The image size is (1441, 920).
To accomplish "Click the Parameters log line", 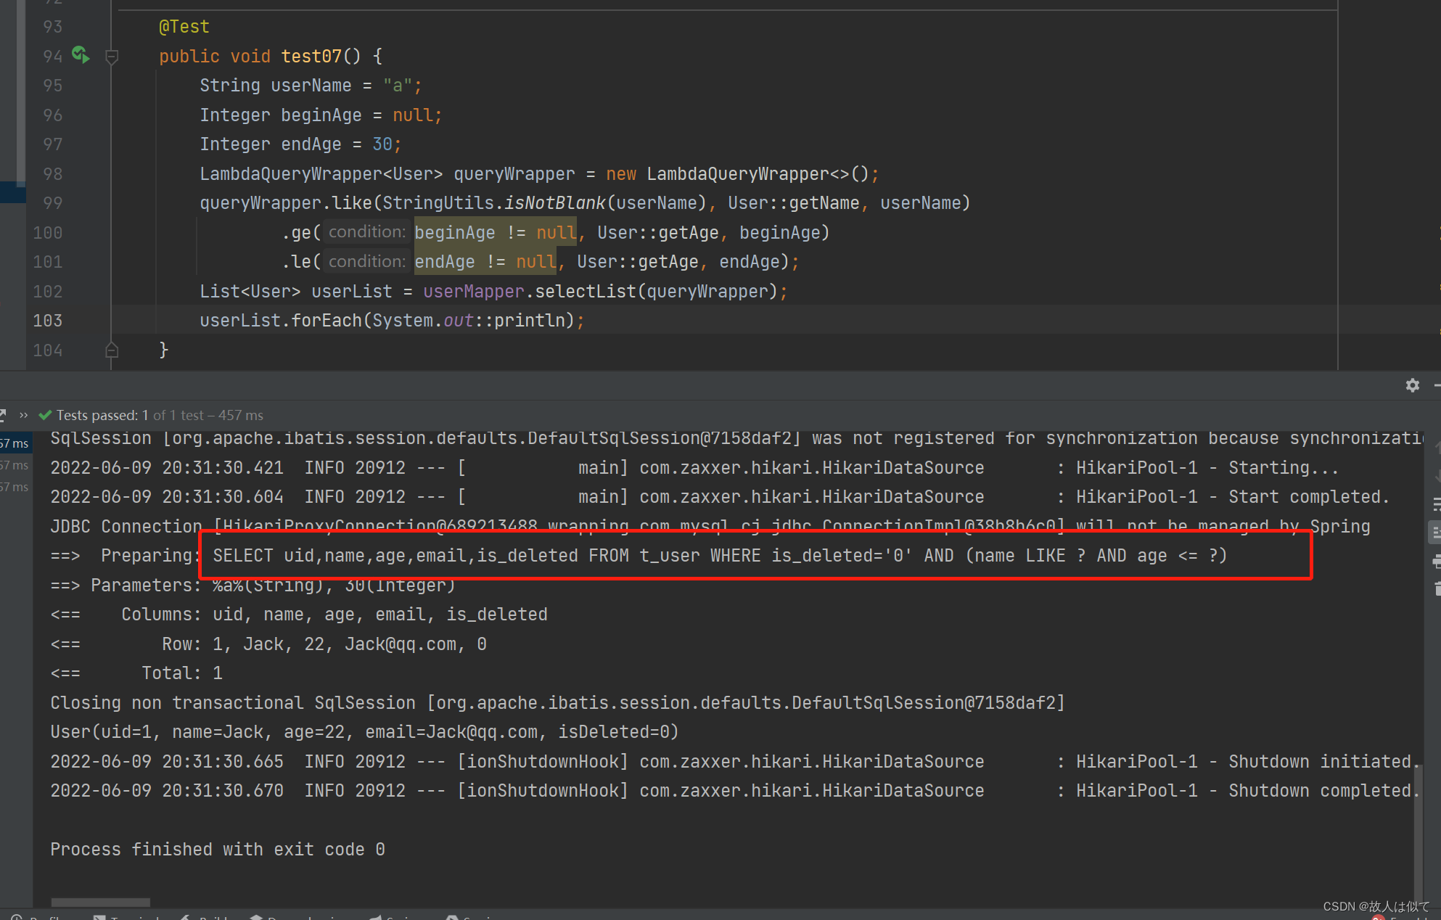I will click(253, 586).
